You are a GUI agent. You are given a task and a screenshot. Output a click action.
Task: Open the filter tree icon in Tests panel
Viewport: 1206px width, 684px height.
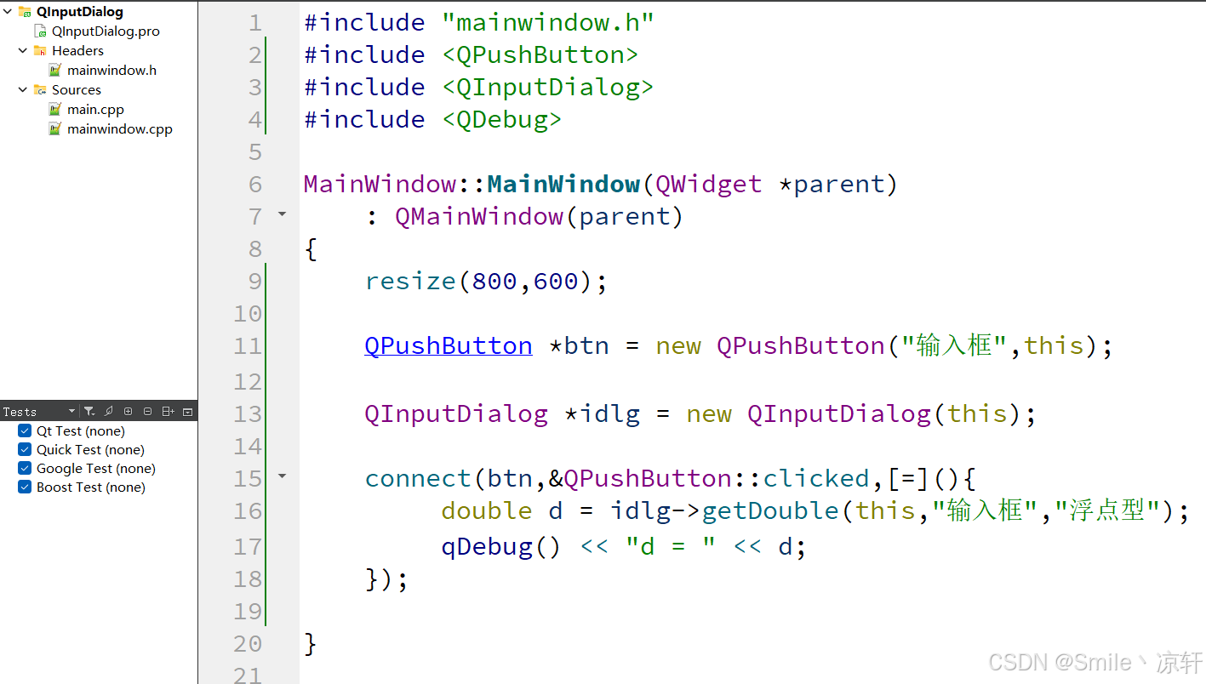(89, 411)
